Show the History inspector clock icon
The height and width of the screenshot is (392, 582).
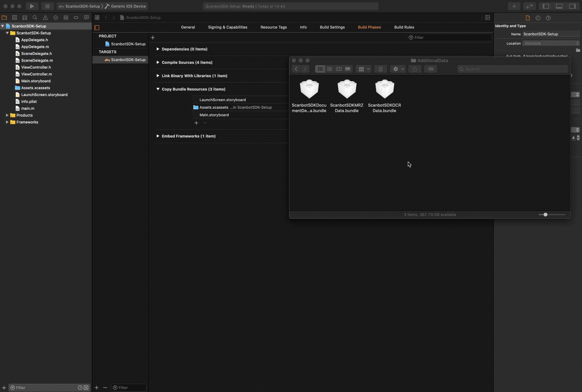click(x=538, y=18)
